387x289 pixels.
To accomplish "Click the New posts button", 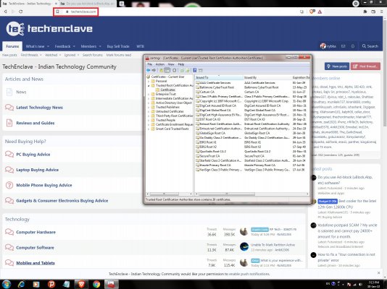I will coord(337,66).
